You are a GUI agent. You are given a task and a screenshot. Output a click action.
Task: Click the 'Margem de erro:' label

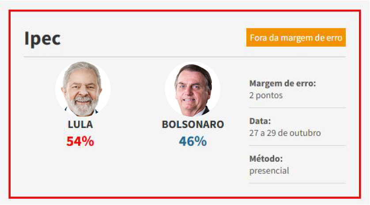283,84
